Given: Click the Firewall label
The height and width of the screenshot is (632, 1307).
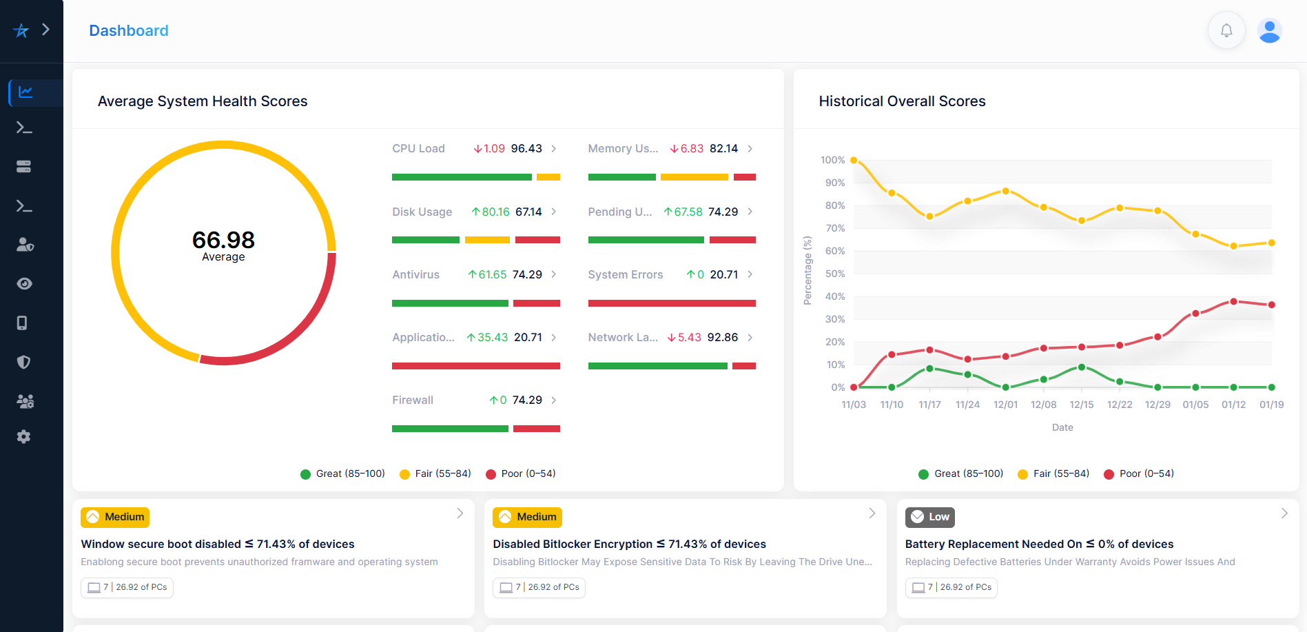Looking at the screenshot, I should pyautogui.click(x=413, y=400).
